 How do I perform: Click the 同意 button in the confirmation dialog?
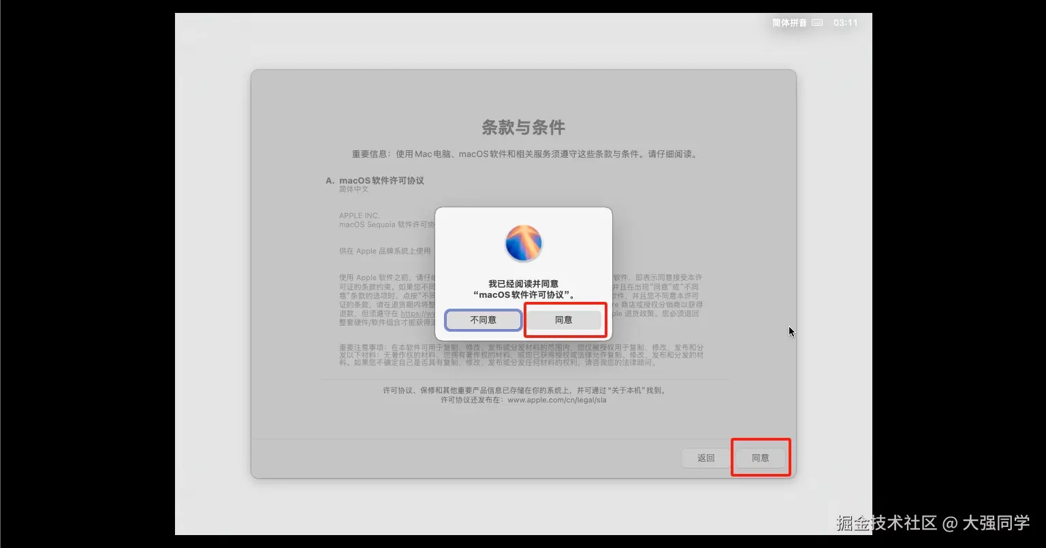tap(564, 320)
